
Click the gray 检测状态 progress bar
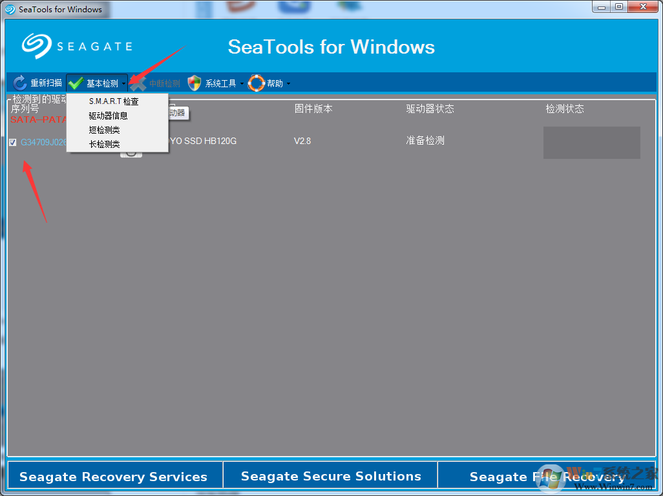point(591,143)
